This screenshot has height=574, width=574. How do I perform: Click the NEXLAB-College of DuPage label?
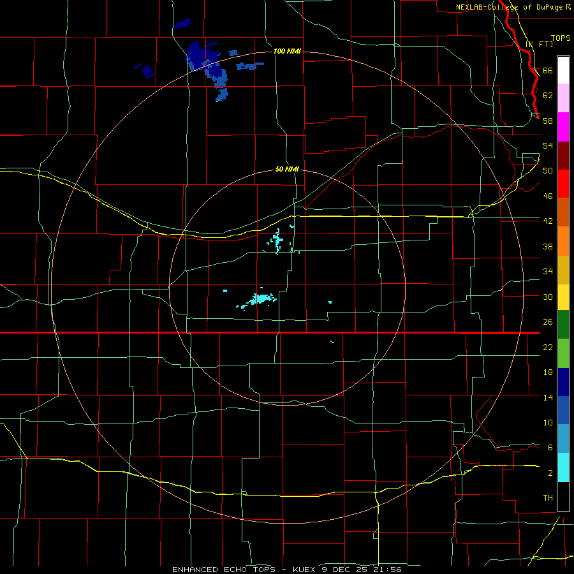pos(510,7)
